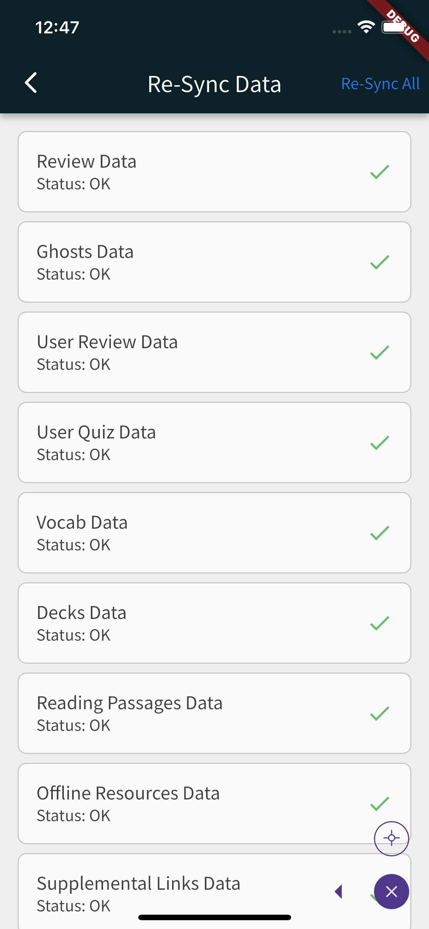Tap the Reading Passages Data checkmark
Viewport: 429px width, 929px height.
pos(379,713)
